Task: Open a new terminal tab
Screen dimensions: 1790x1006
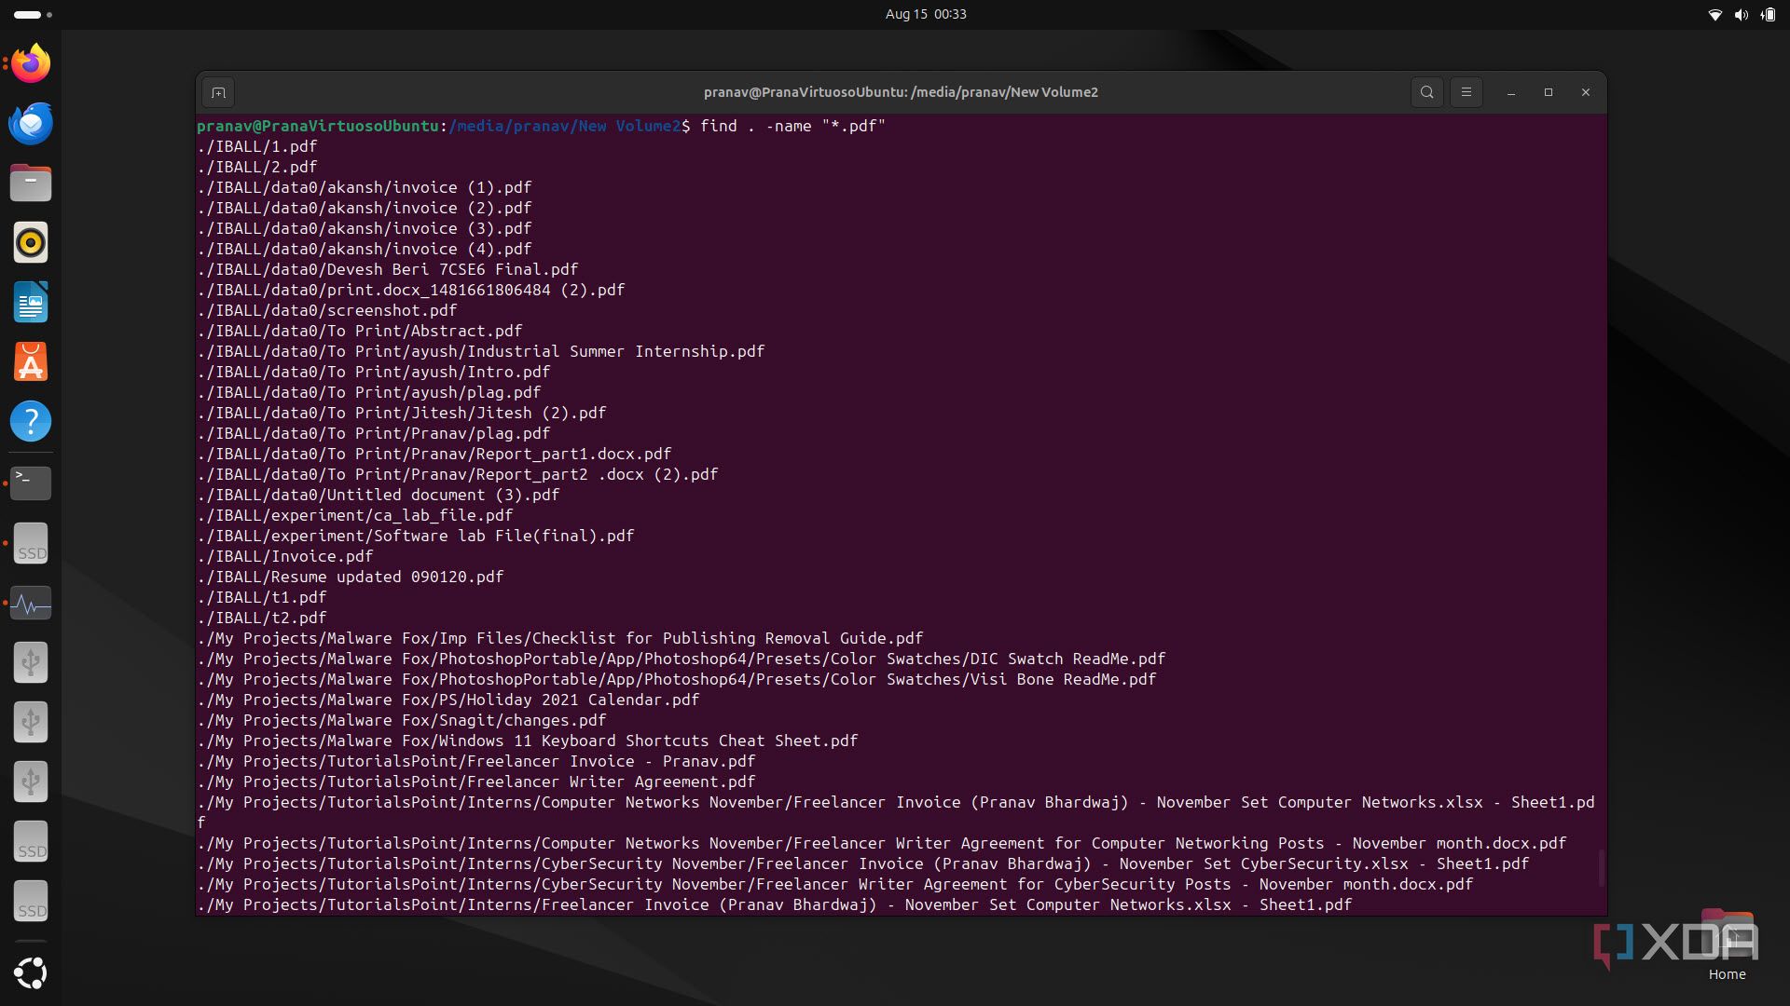Action: pyautogui.click(x=218, y=92)
